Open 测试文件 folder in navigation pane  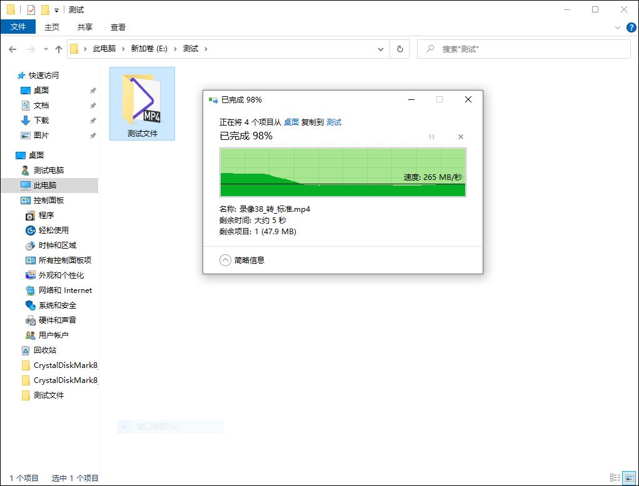pos(49,395)
